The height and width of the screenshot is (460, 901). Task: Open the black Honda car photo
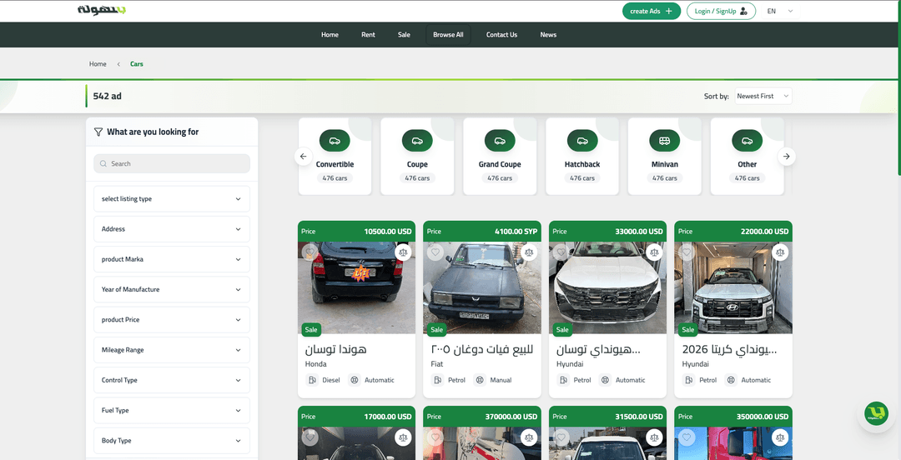tap(356, 287)
